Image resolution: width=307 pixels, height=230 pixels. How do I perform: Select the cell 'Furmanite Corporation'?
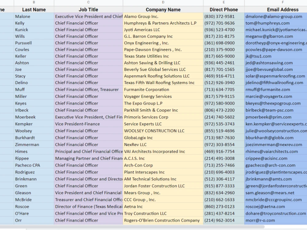163,90
